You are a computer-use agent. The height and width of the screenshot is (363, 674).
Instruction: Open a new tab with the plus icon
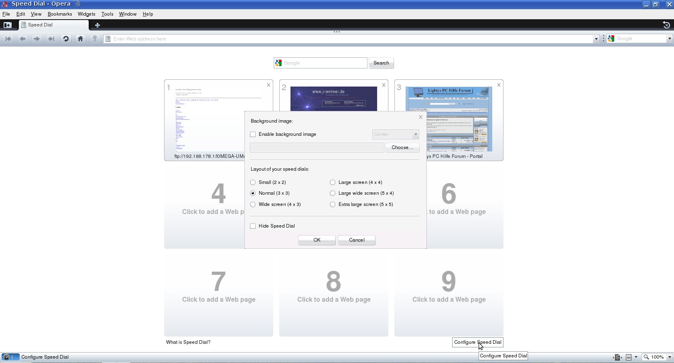pyautogui.click(x=97, y=25)
